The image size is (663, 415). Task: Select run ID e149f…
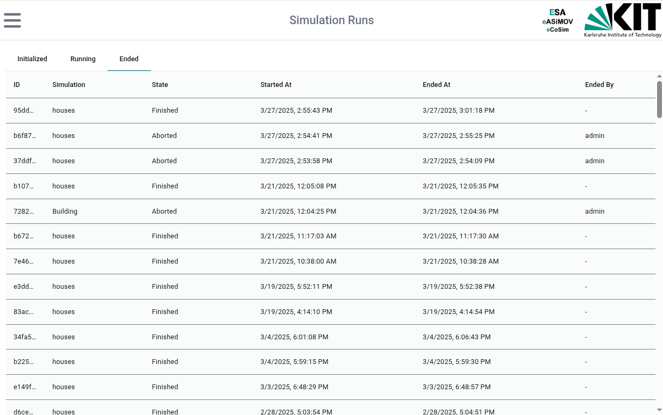pyautogui.click(x=25, y=387)
